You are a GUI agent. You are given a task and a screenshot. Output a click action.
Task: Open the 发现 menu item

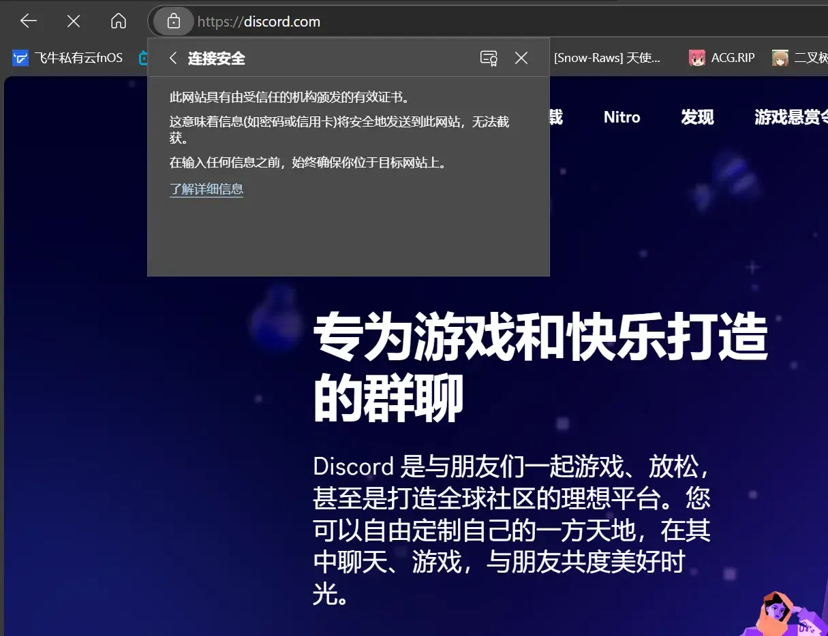(697, 117)
